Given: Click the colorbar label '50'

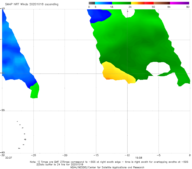Looking at the screenshot, I should (153, 7).
